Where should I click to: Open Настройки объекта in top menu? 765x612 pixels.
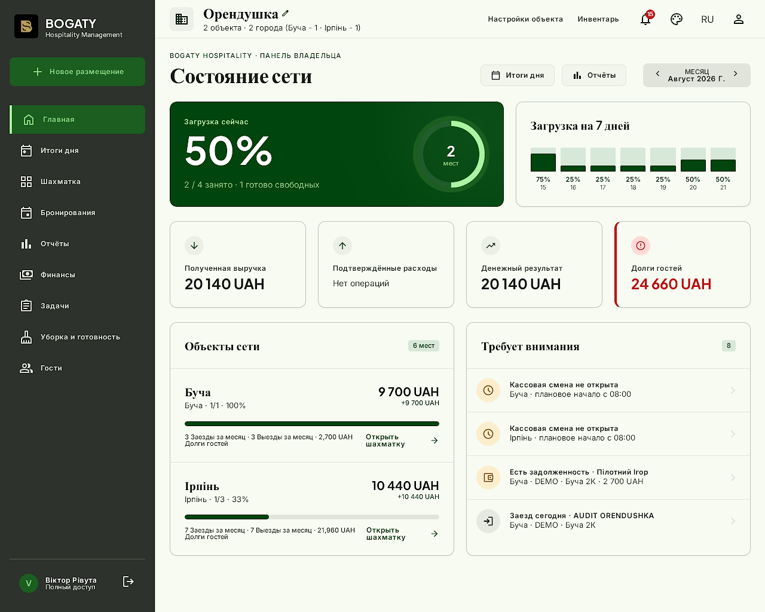pos(525,19)
